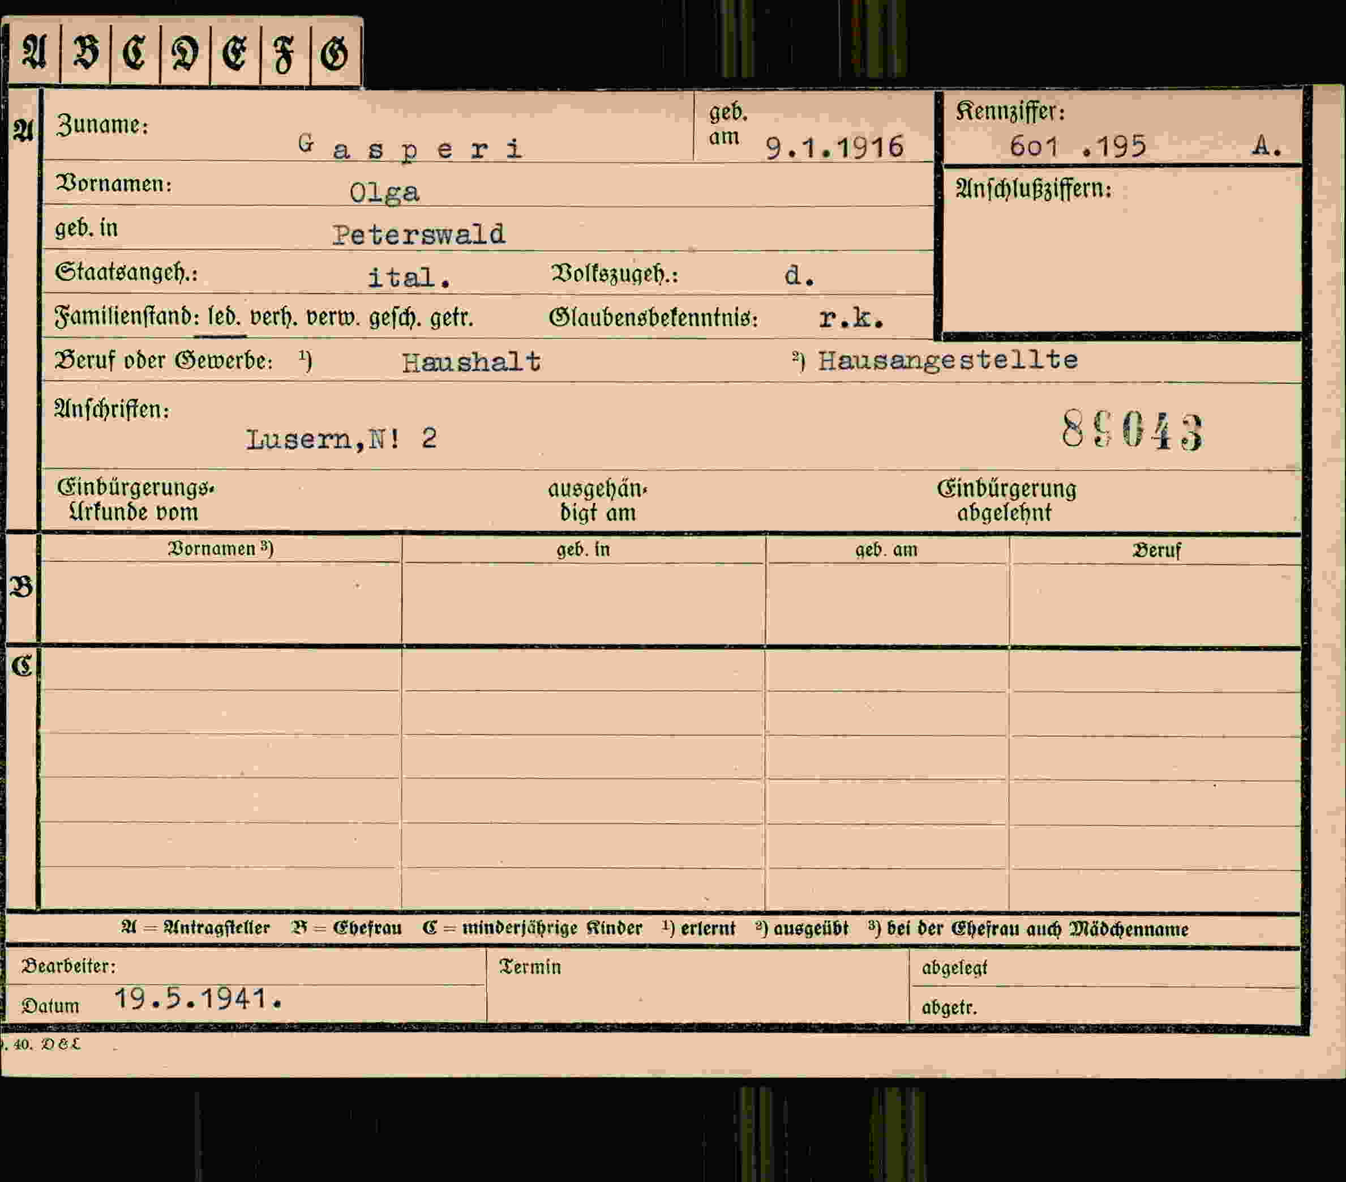Select the Fraktur G index tab at top

tap(335, 53)
